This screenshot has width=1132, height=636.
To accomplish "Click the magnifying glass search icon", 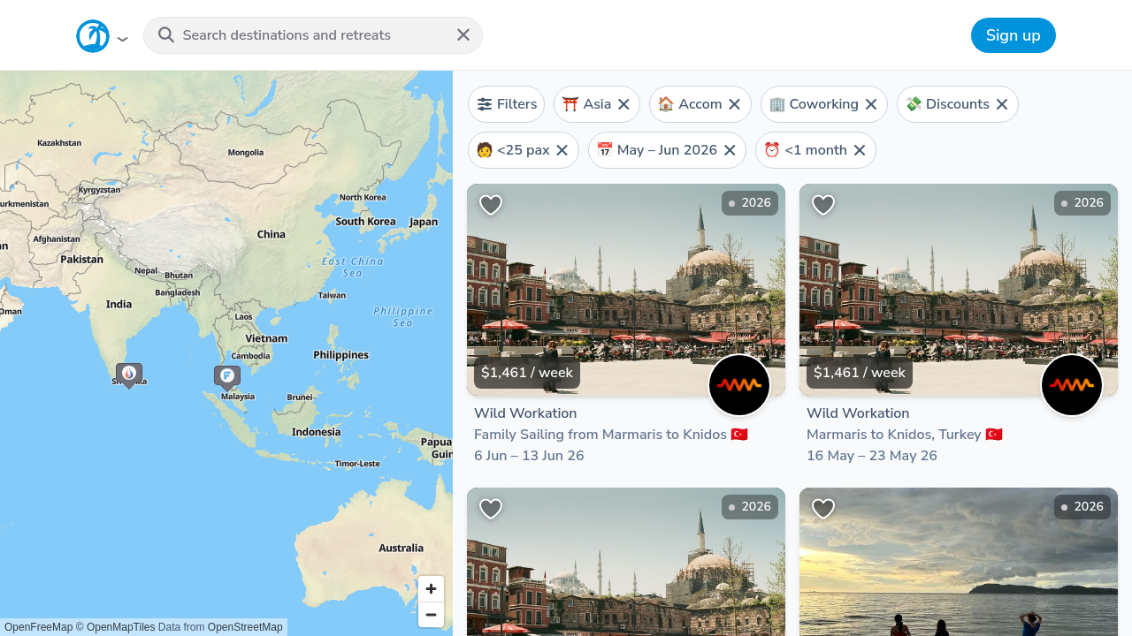I will 166,35.
